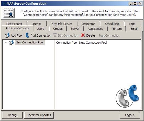Select the Add Pool label in toolbar

17,36
